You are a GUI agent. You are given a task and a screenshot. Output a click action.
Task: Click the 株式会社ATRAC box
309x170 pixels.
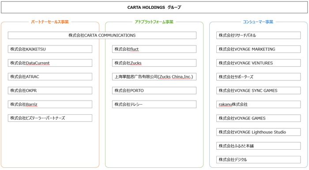(50, 77)
